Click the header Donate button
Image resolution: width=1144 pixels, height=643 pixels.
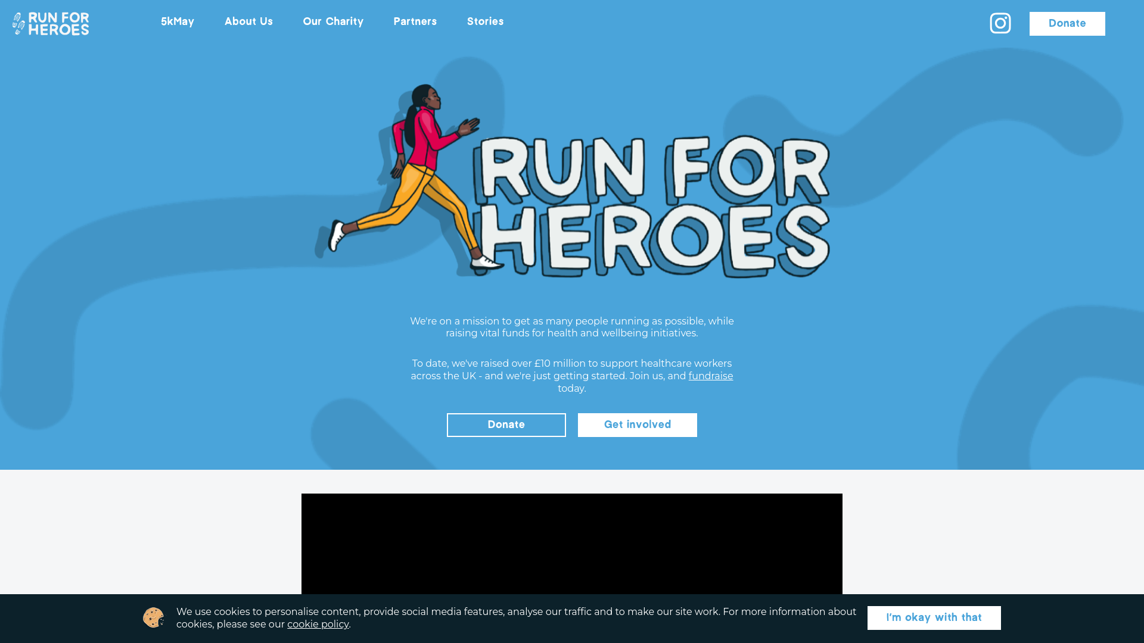tap(1067, 24)
